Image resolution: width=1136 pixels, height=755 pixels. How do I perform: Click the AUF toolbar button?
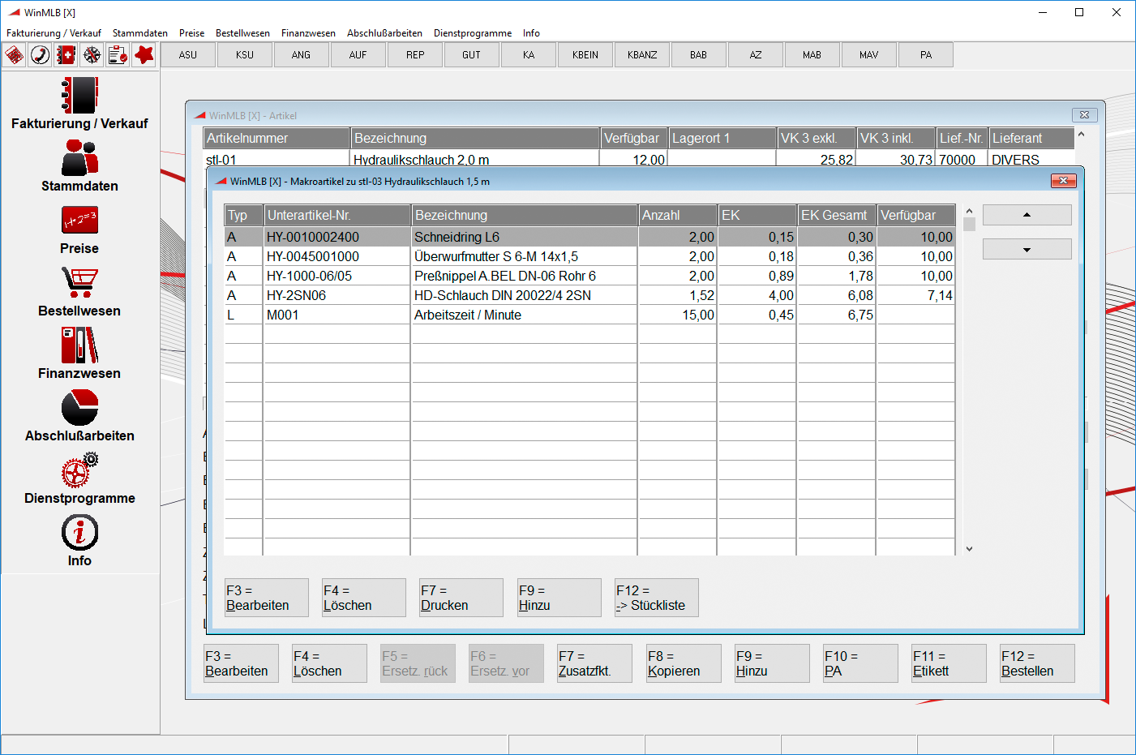(358, 55)
